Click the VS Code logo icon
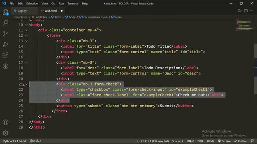Viewport: 257px width, 144px height. click(4, 3)
